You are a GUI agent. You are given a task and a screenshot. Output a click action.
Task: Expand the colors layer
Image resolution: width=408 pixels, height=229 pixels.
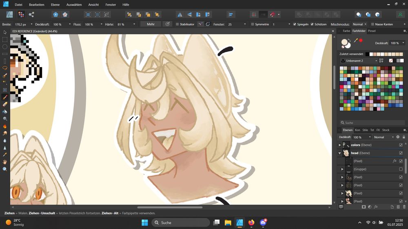click(339, 145)
